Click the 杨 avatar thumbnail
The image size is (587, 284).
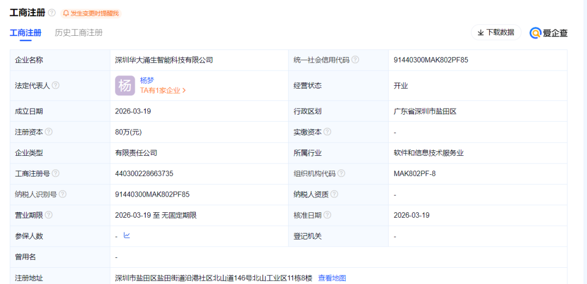click(x=125, y=86)
